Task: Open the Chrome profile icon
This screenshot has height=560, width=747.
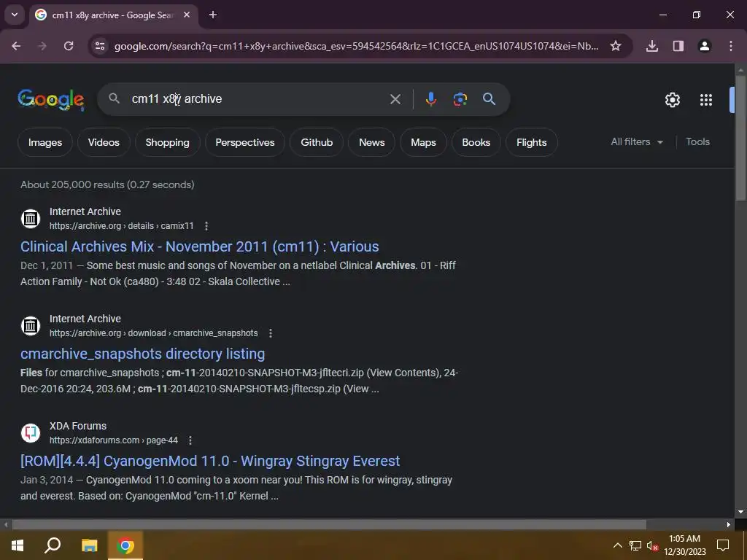Action: tap(705, 46)
